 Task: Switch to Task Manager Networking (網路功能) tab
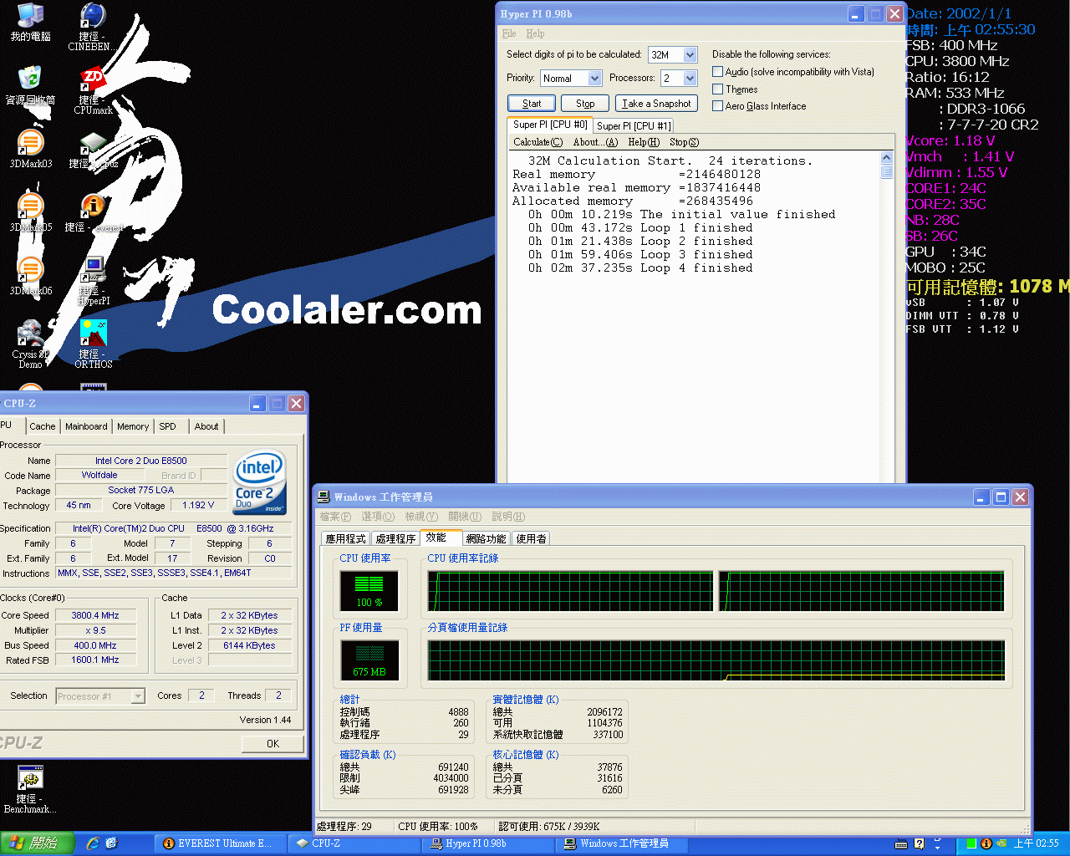486,539
